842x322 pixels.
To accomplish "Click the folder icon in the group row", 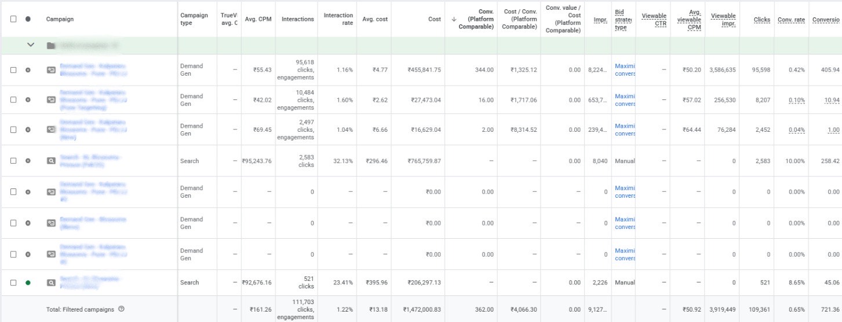I will pos(52,46).
